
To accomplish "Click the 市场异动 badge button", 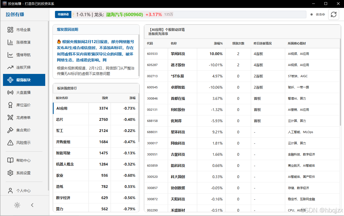I will pos(63,14).
